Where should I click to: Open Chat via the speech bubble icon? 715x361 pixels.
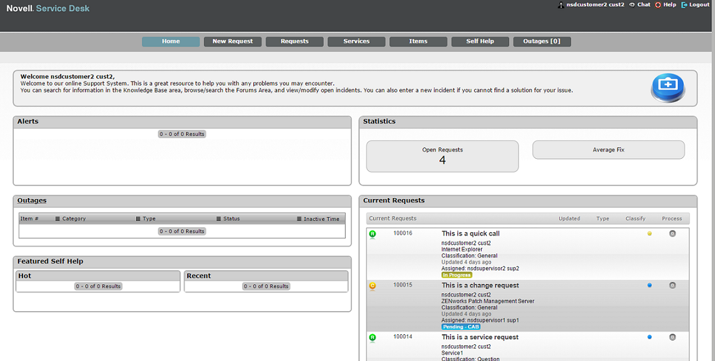(x=632, y=4)
